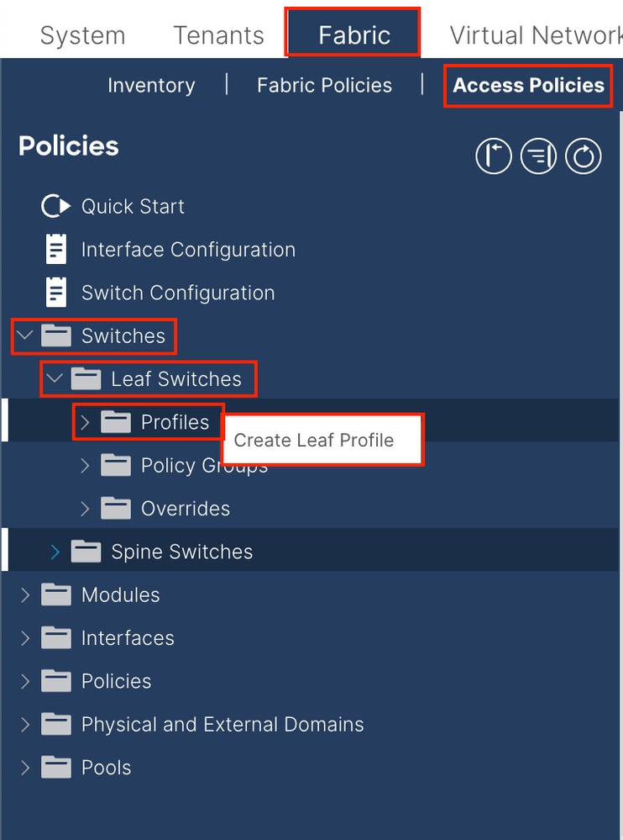The width and height of the screenshot is (623, 840).
Task: Click the middle circular list icon in Policies header
Action: (538, 156)
